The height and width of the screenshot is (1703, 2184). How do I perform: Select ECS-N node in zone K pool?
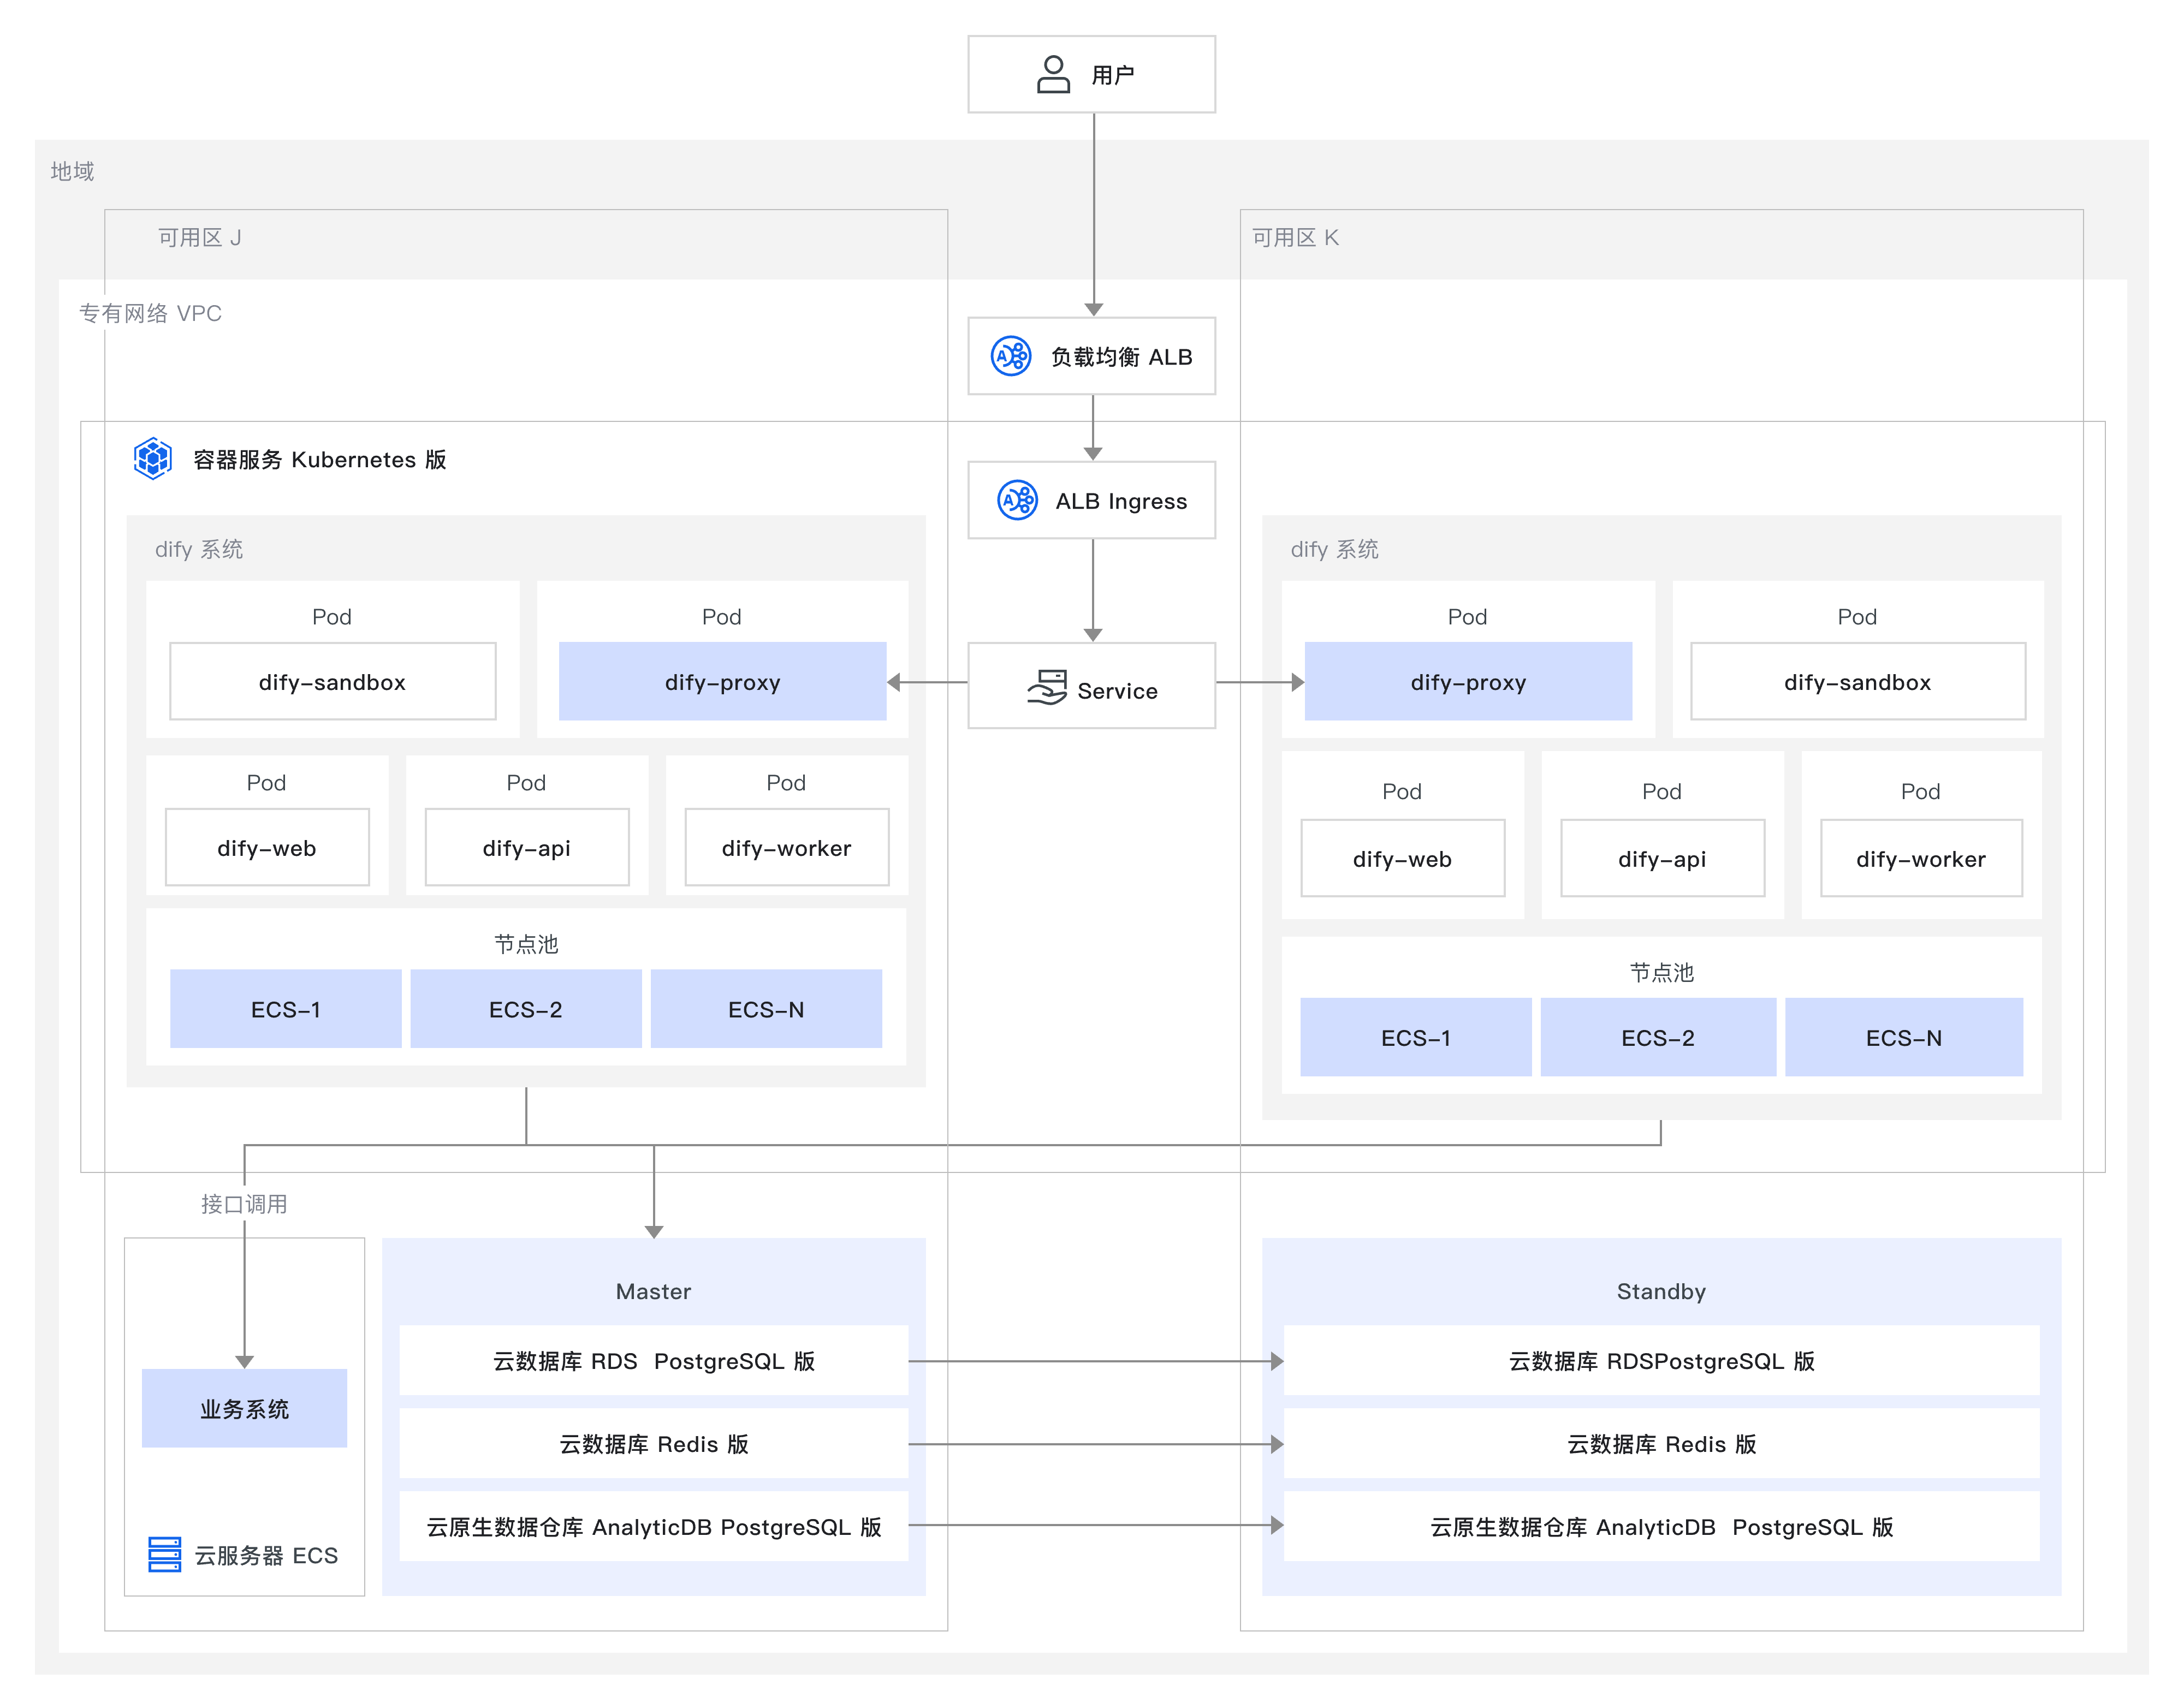click(x=1903, y=1038)
